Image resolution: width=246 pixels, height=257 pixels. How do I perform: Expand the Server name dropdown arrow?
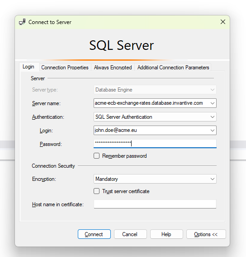(x=212, y=103)
